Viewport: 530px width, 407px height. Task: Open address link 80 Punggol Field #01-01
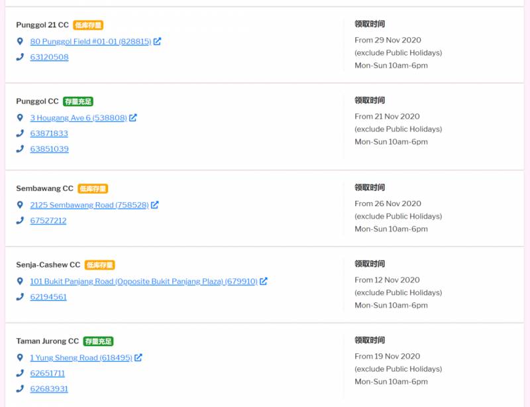coord(90,41)
